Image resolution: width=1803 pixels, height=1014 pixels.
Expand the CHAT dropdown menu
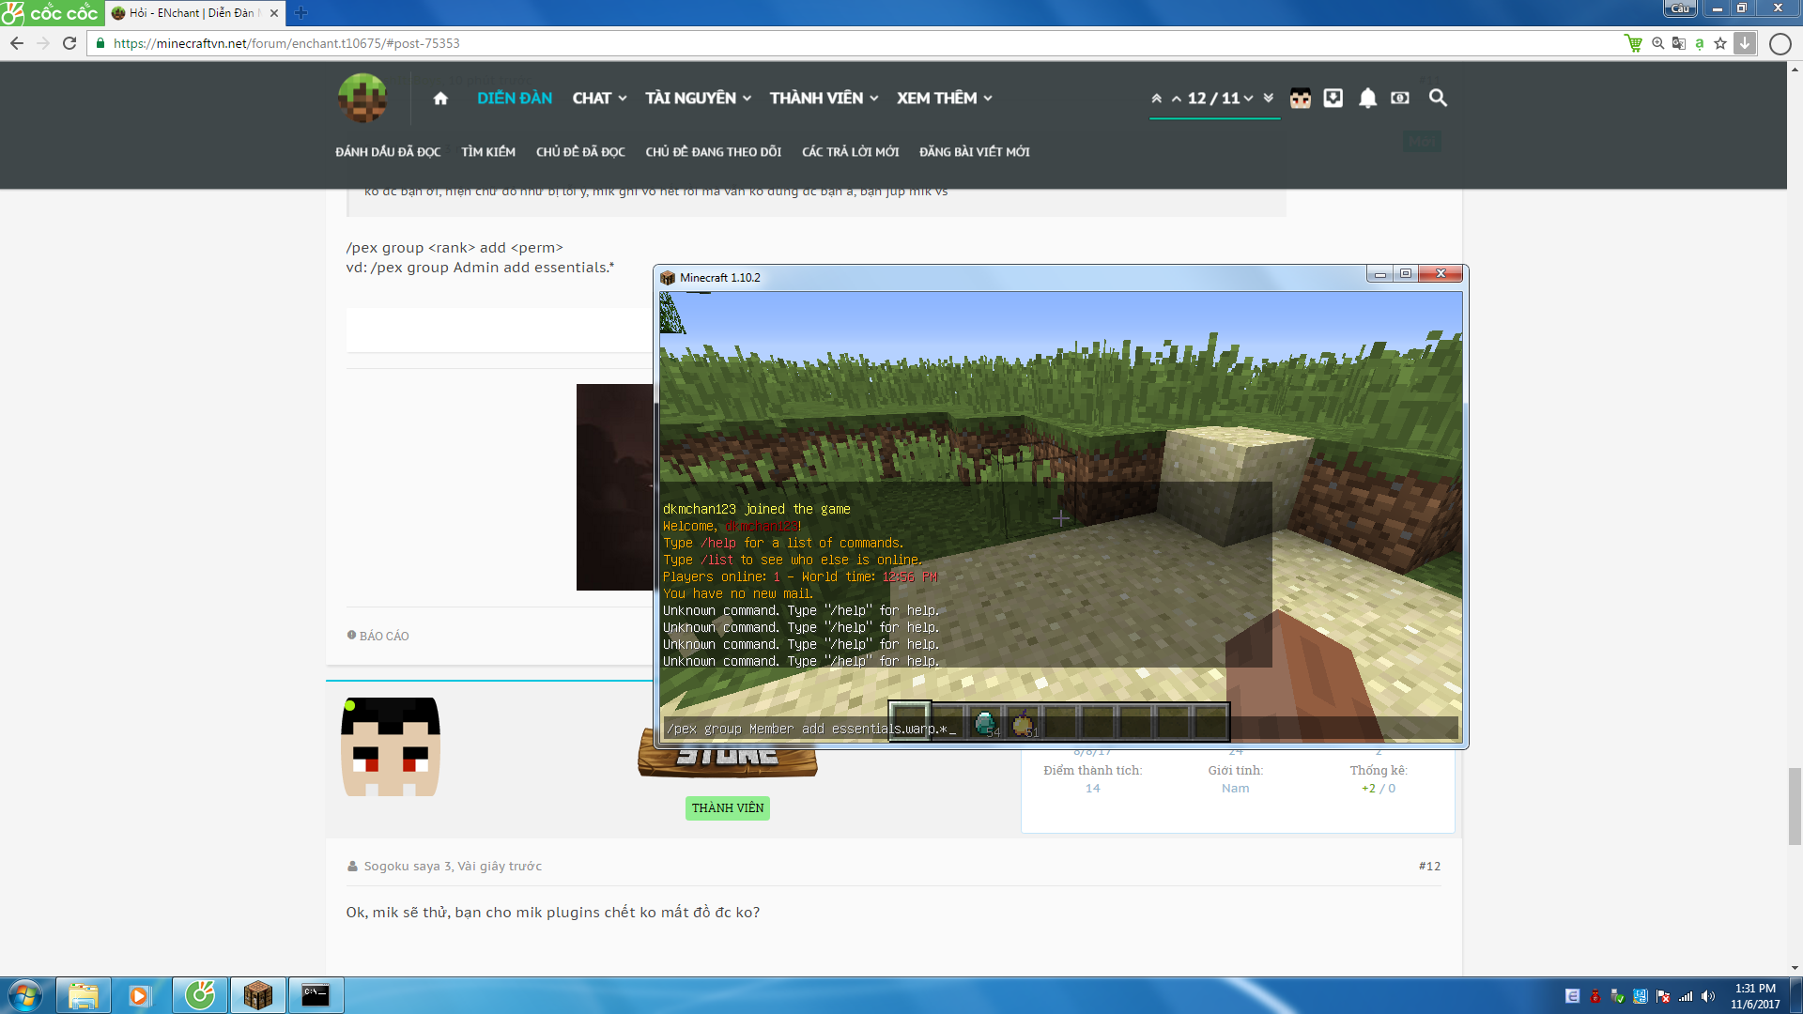[x=599, y=99]
